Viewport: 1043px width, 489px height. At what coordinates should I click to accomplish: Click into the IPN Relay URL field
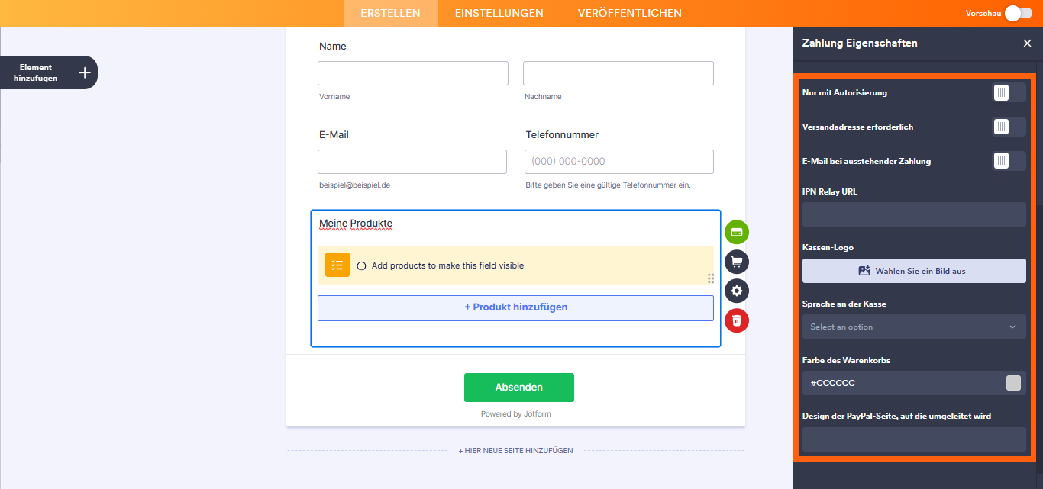[914, 214]
